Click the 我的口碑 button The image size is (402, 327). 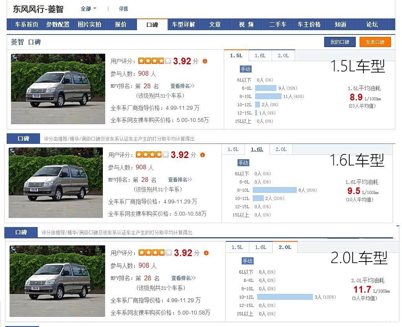pyautogui.click(x=340, y=42)
